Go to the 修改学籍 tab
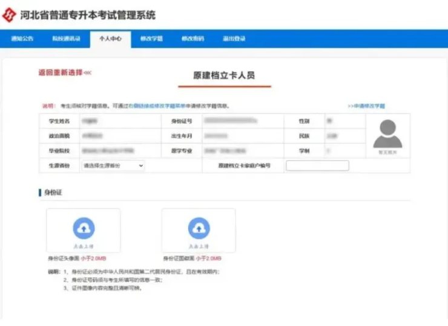The width and height of the screenshot is (448, 326). pyautogui.click(x=151, y=39)
